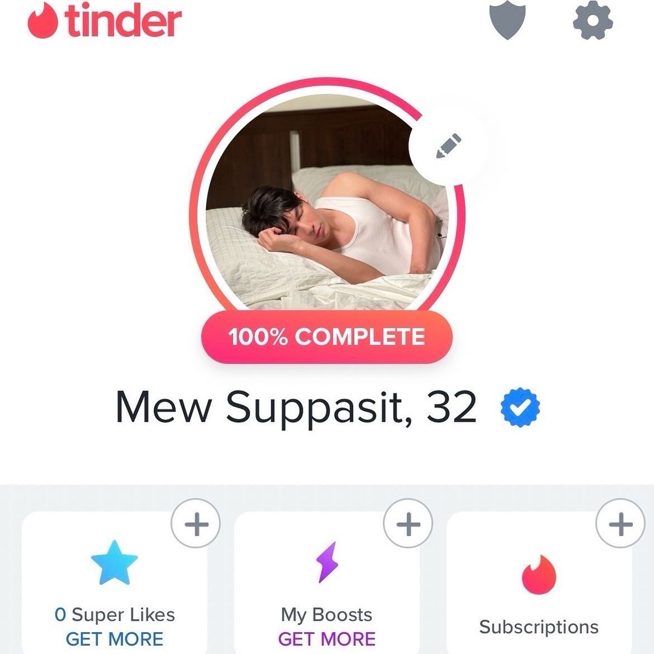The width and height of the screenshot is (654, 654).
Task: Tap the My Boosts label
Action: click(x=327, y=615)
